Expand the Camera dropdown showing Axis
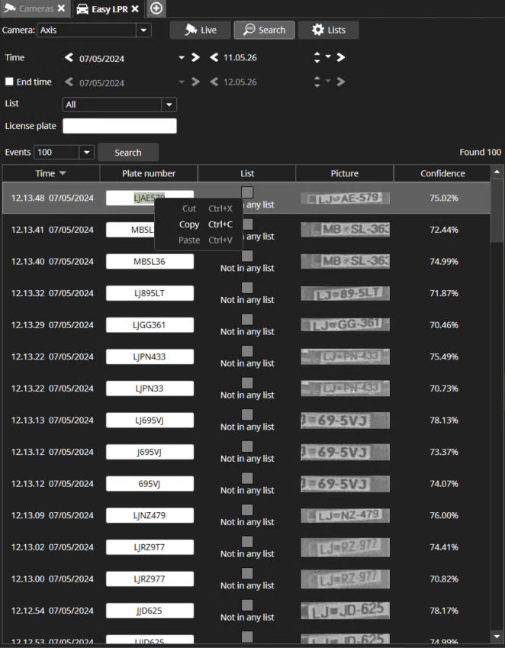 pyautogui.click(x=143, y=31)
